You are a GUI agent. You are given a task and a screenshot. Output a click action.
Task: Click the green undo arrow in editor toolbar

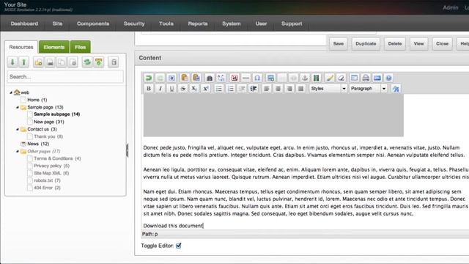pyautogui.click(x=148, y=78)
